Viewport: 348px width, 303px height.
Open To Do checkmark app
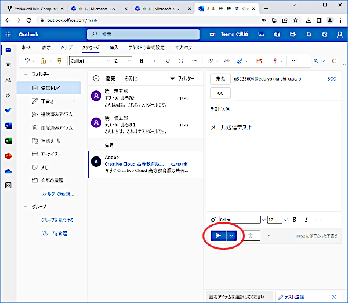(8, 110)
